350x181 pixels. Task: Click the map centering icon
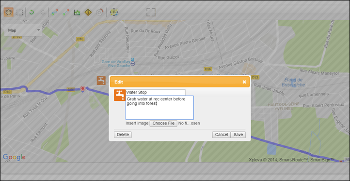pyautogui.click(x=114, y=12)
